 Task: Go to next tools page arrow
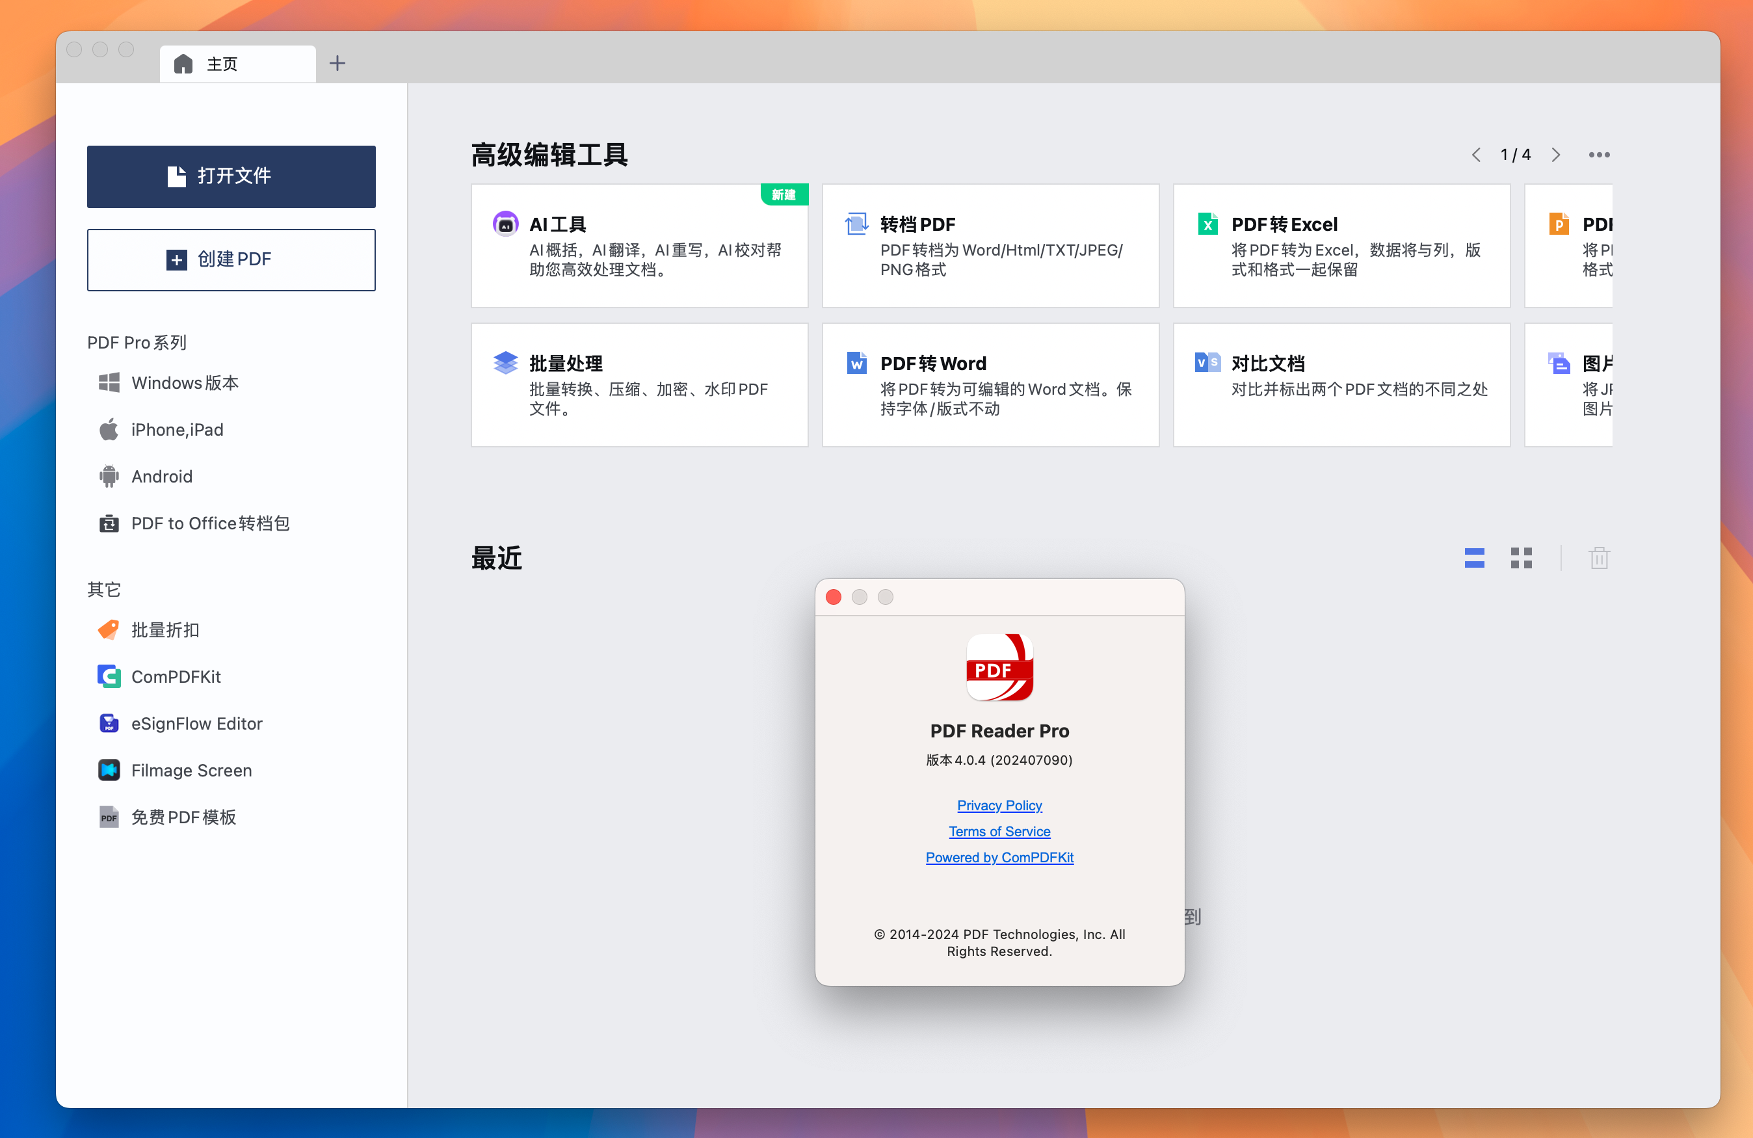[x=1555, y=155]
